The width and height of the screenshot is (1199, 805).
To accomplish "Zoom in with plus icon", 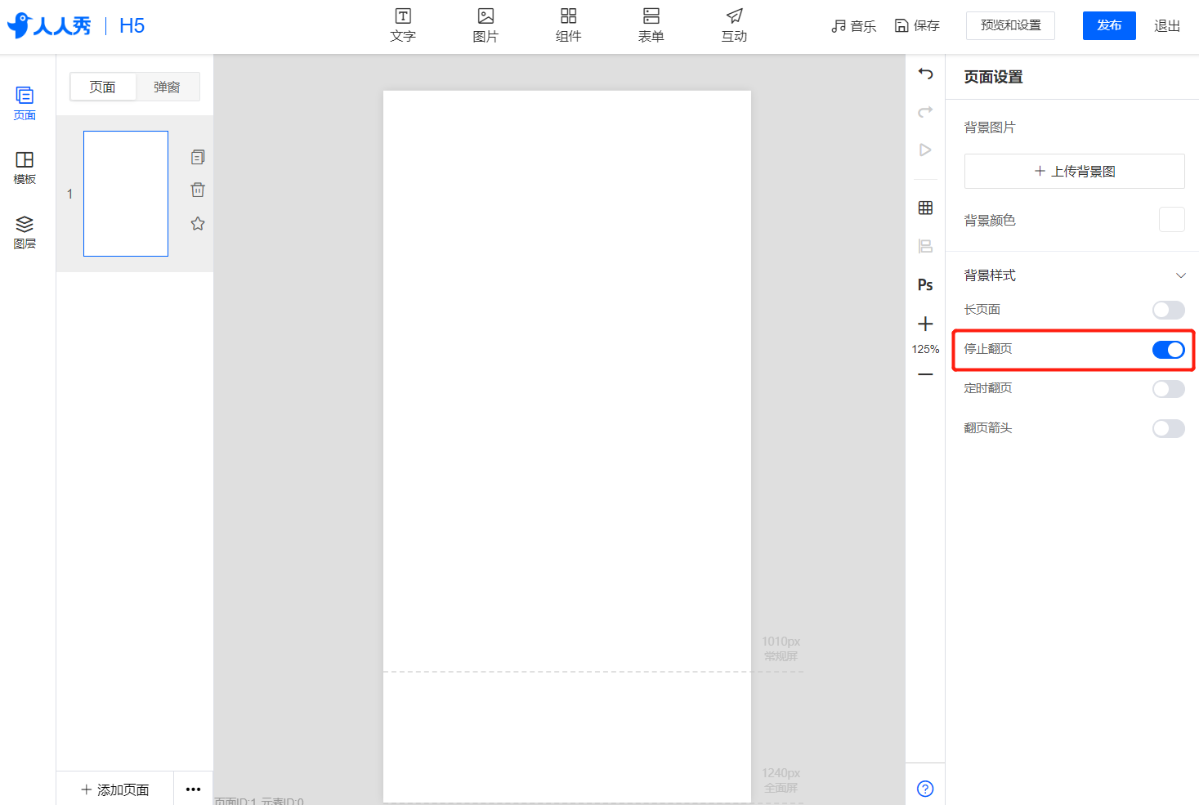I will (925, 324).
